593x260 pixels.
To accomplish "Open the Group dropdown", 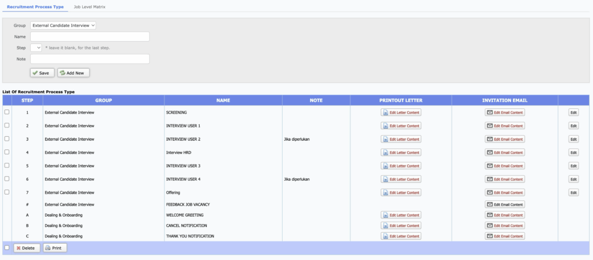I will 63,25.
